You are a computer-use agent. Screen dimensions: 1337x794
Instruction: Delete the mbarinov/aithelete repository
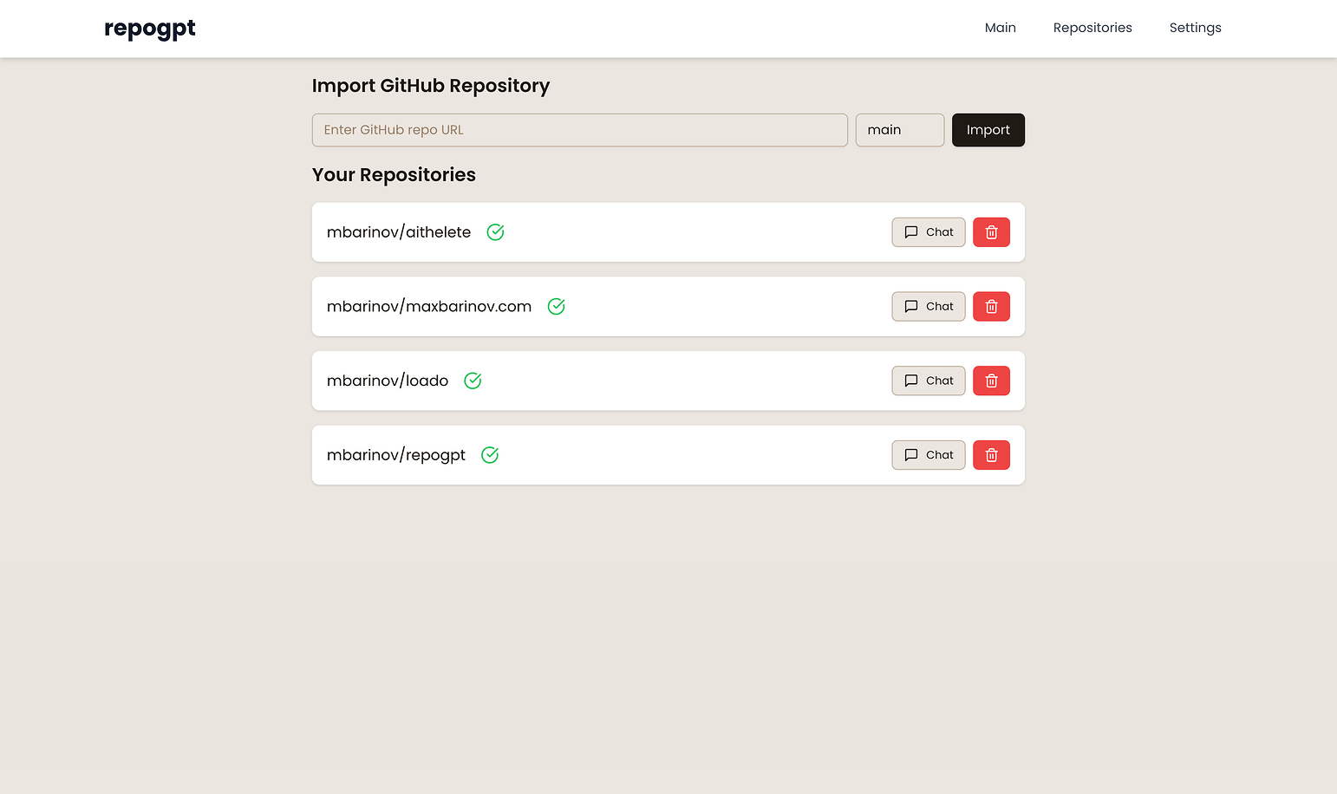click(991, 232)
